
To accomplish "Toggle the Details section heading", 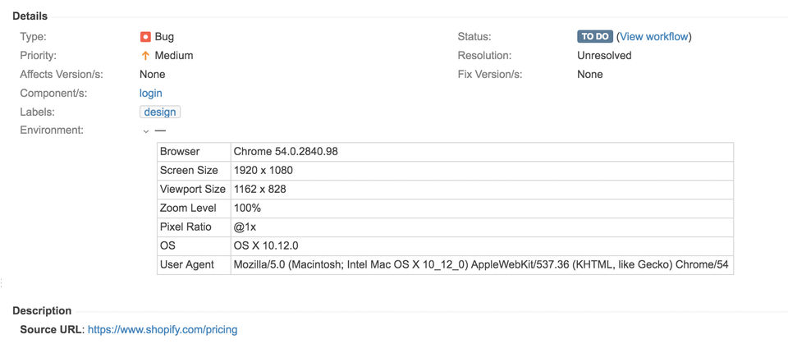I will (x=30, y=16).
